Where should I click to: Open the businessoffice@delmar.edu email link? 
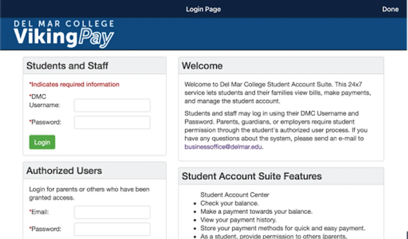tap(223, 147)
